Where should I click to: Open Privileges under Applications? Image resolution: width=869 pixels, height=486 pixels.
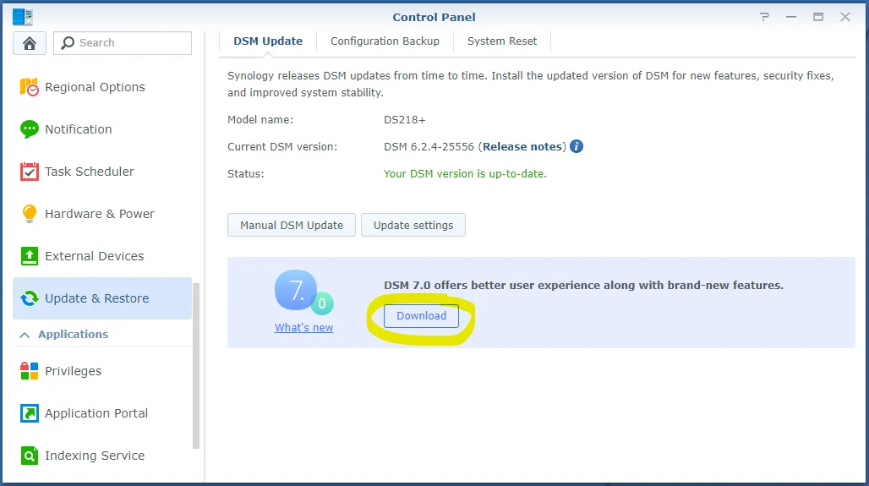point(102,371)
